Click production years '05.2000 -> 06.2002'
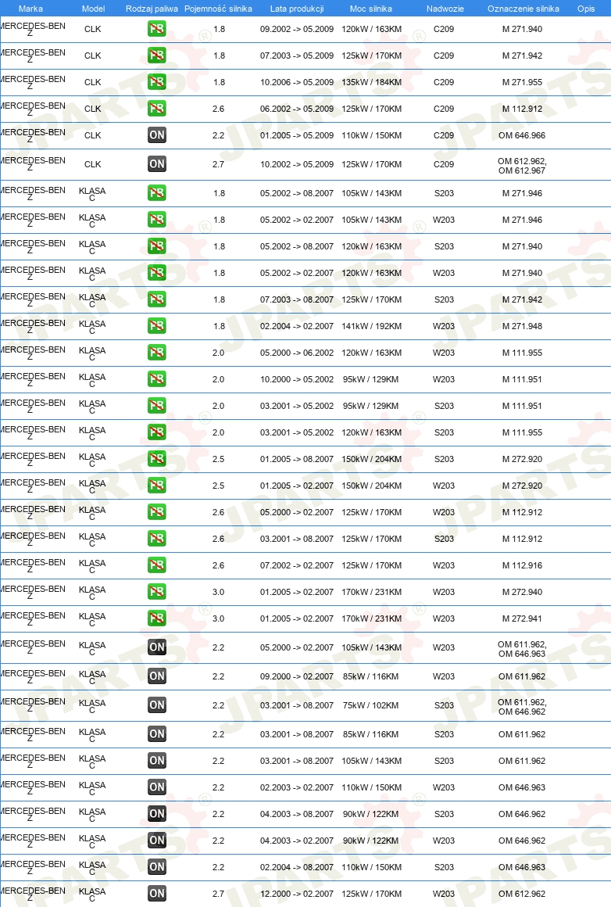 (x=297, y=353)
